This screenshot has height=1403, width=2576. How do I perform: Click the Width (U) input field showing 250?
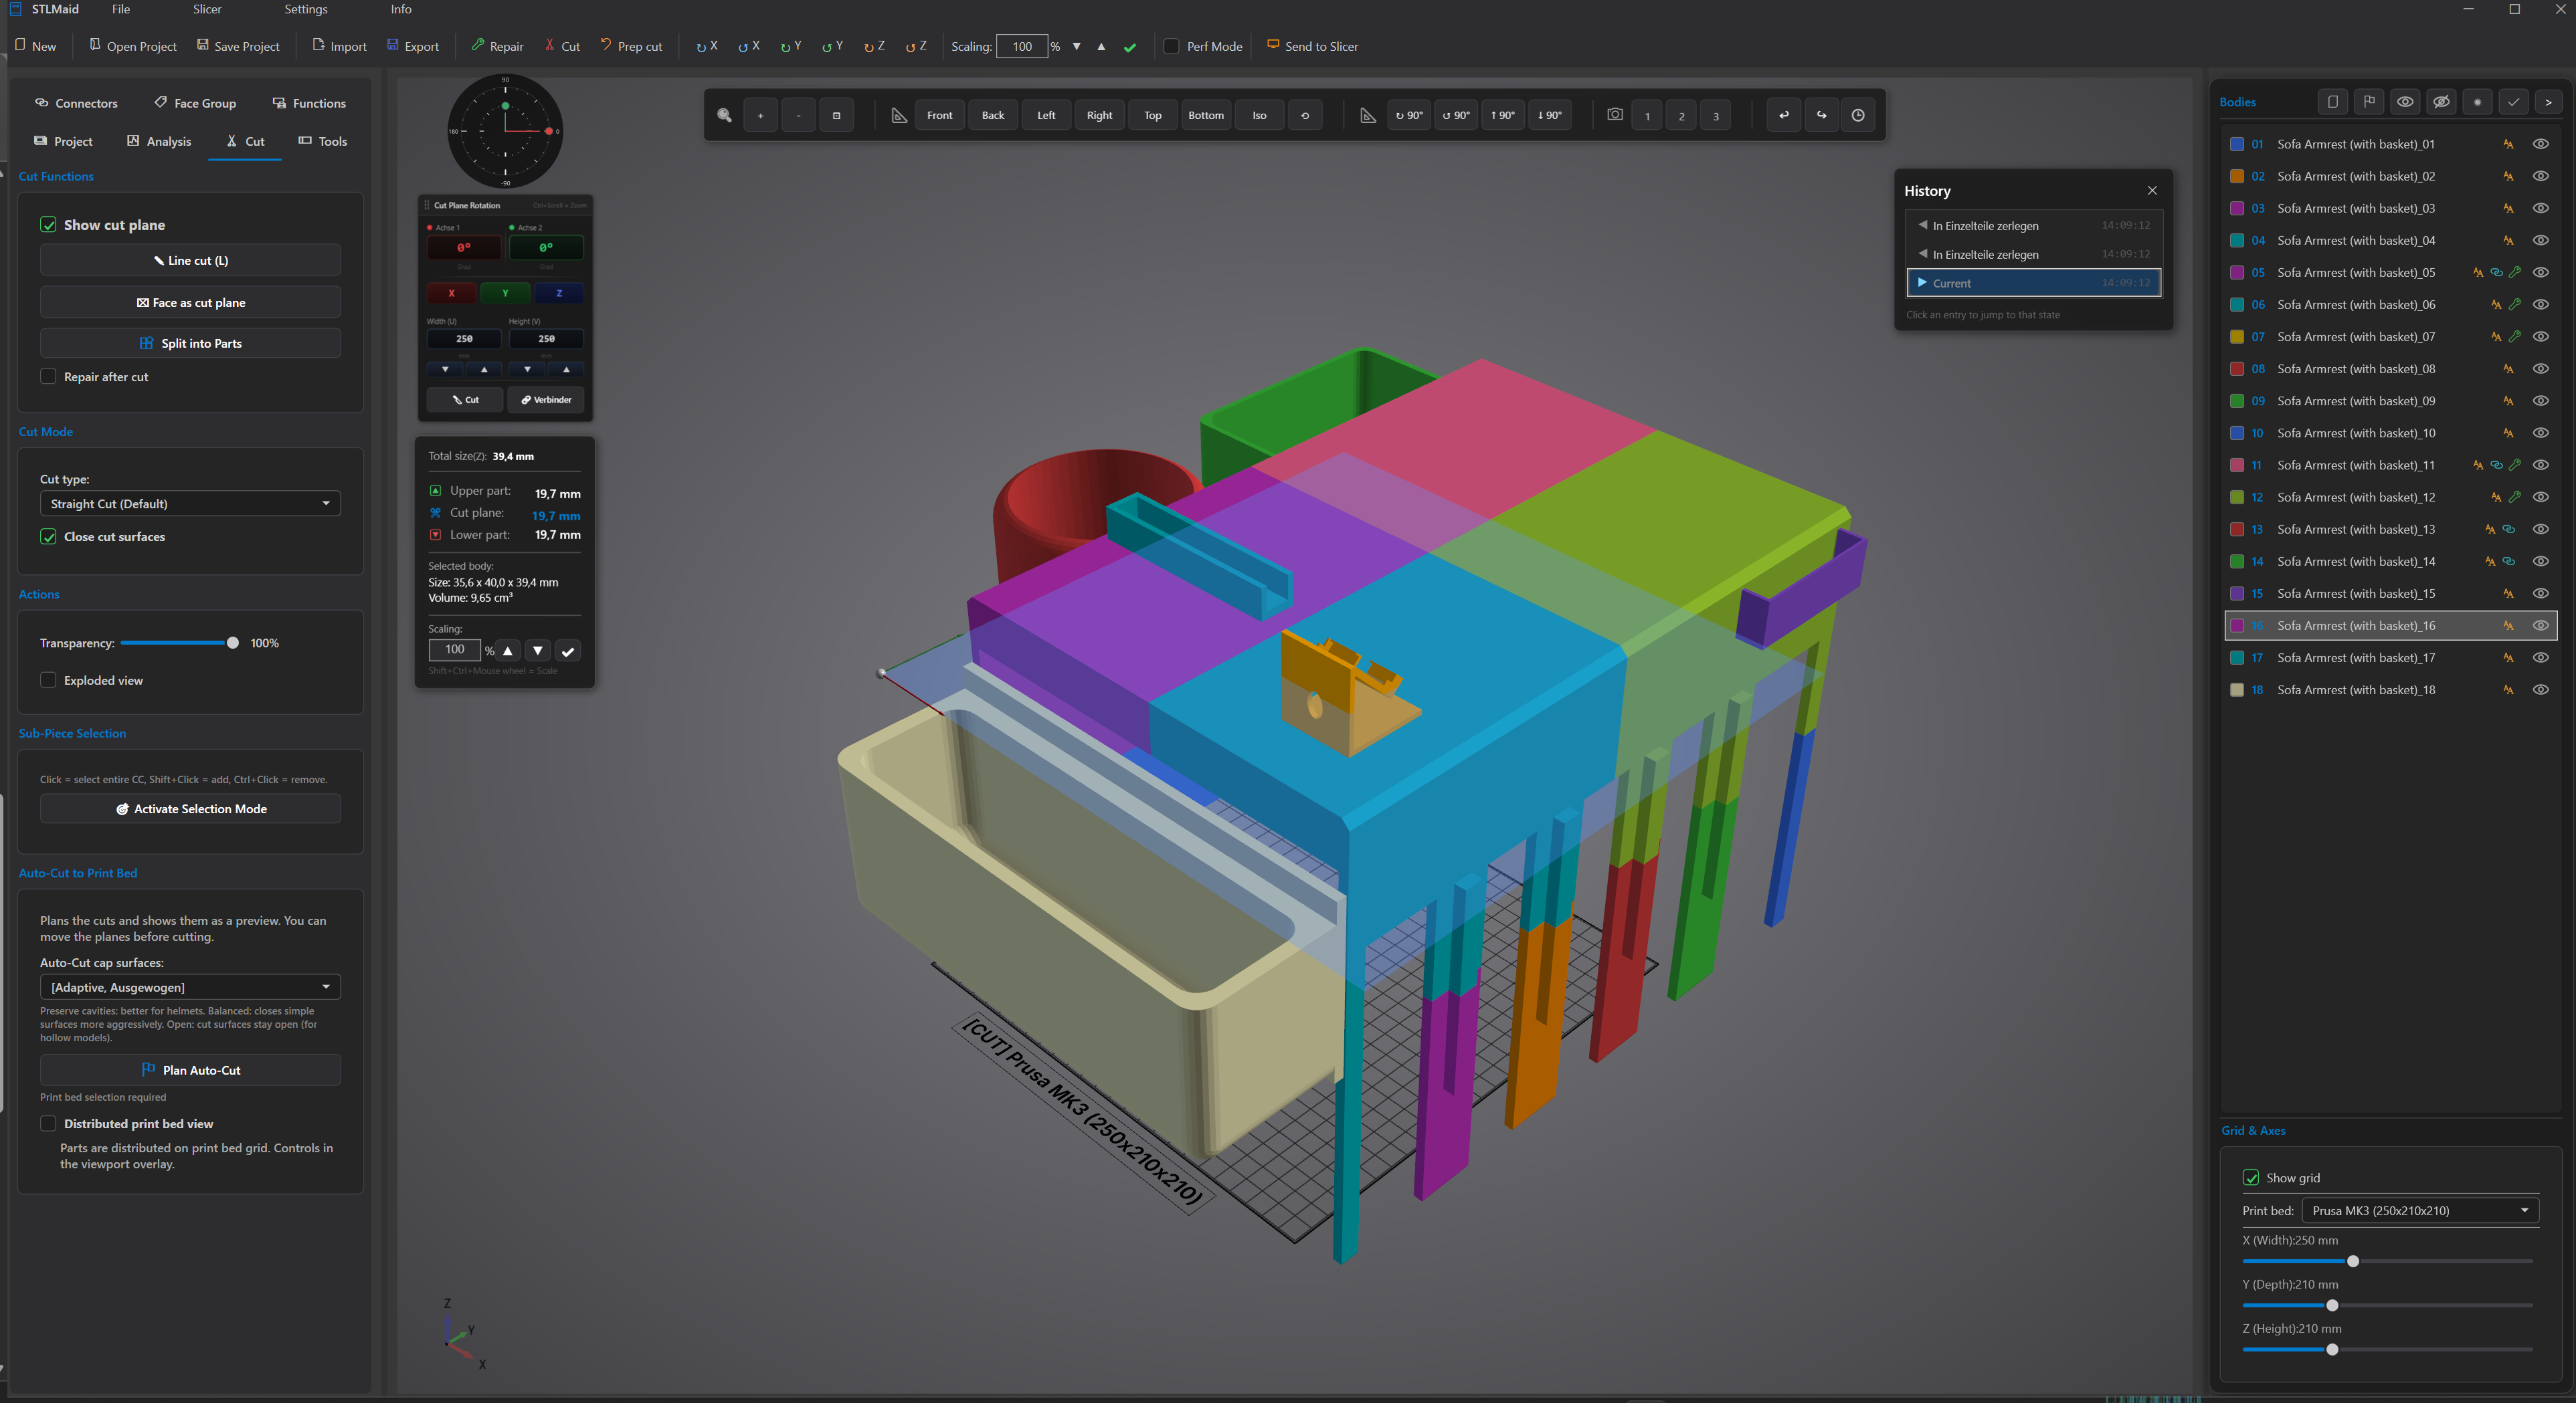464,339
